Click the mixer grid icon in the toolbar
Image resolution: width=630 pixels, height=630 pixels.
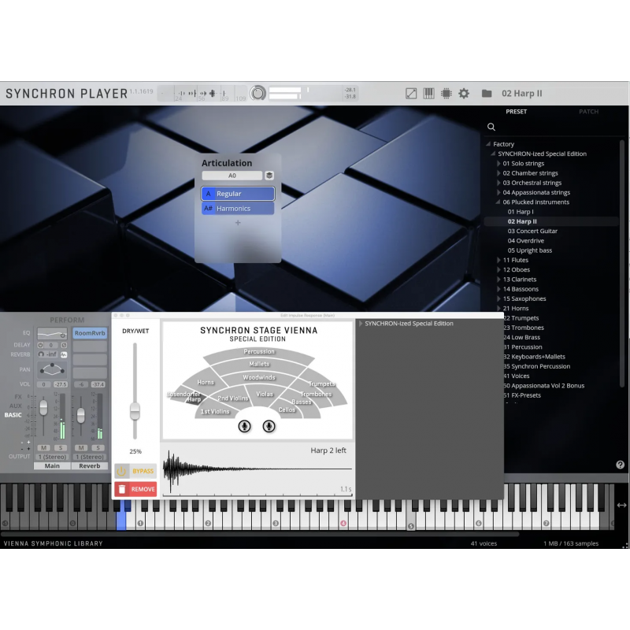(446, 93)
